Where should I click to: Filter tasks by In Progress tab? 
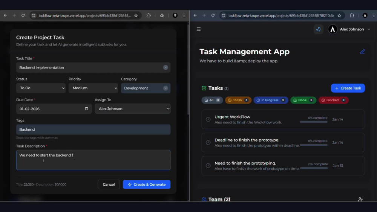point(271,100)
